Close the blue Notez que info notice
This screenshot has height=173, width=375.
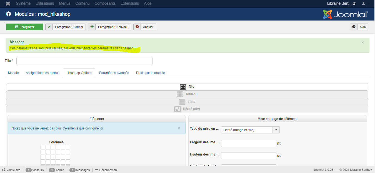point(179,128)
